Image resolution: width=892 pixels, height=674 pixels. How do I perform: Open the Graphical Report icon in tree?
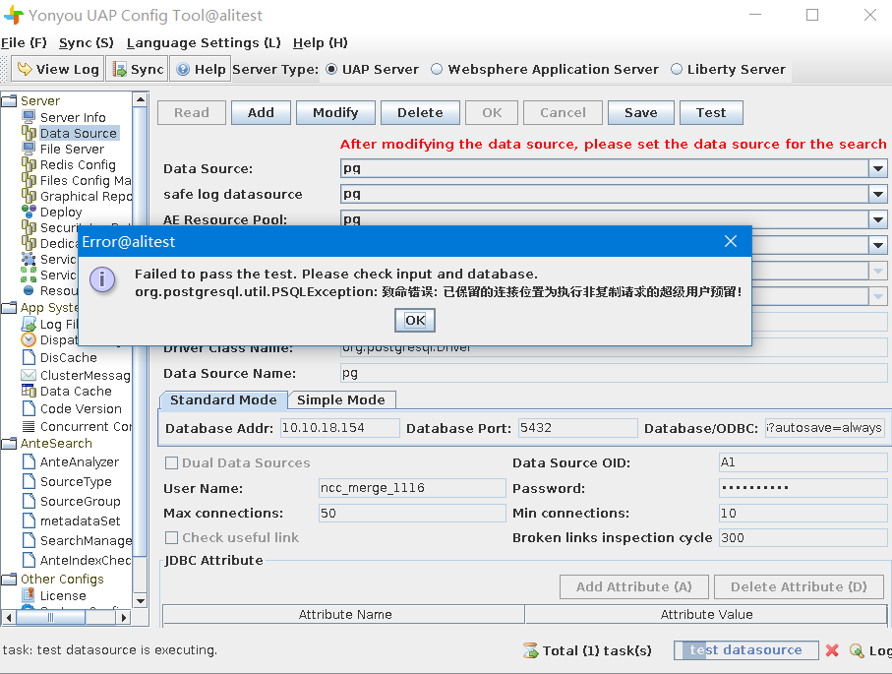click(29, 196)
